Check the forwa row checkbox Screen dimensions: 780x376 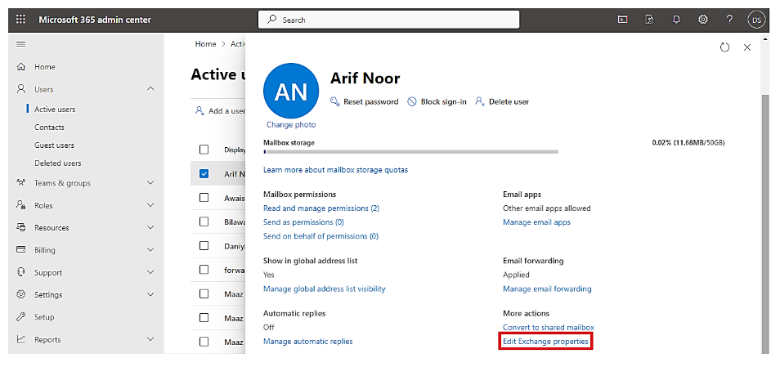pyautogui.click(x=204, y=270)
